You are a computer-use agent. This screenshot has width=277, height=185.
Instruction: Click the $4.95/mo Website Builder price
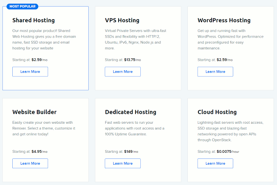[x=39, y=152]
